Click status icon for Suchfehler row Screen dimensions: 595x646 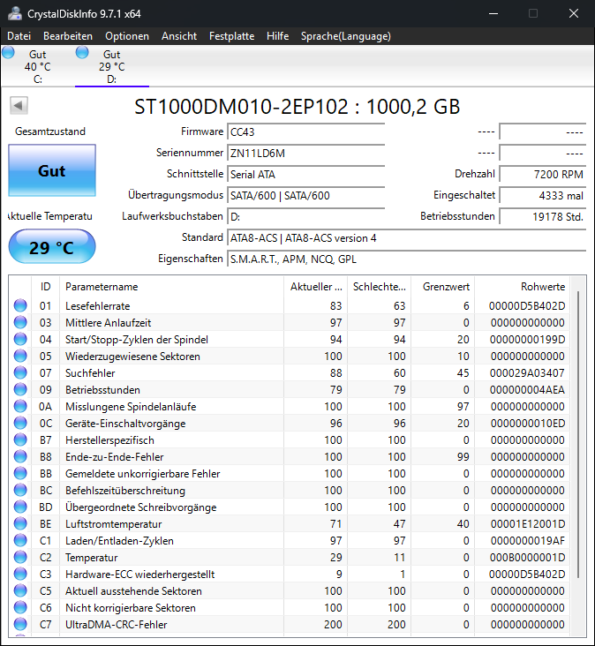click(x=20, y=372)
